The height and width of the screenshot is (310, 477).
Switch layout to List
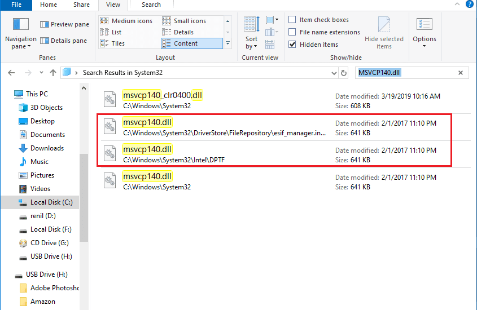[x=111, y=32]
